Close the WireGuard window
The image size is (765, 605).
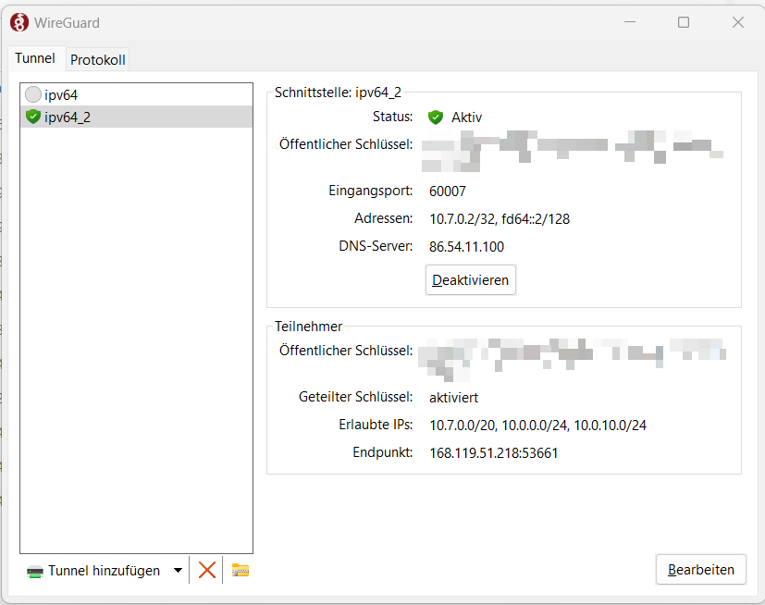[x=737, y=22]
